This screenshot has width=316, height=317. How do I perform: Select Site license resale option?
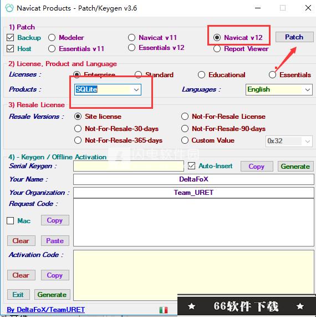point(78,117)
